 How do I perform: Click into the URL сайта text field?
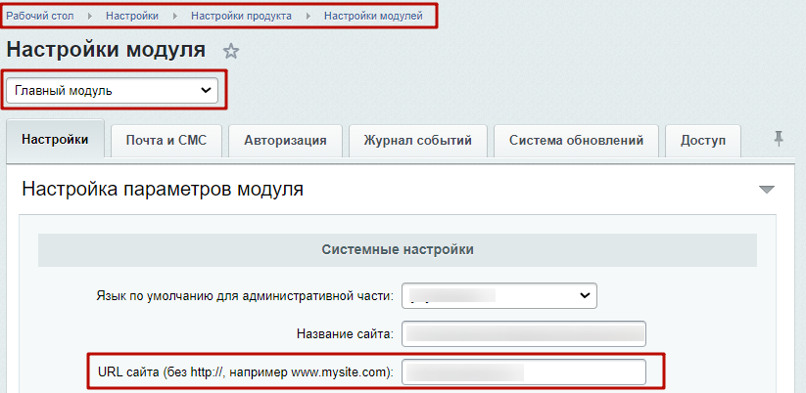(524, 372)
